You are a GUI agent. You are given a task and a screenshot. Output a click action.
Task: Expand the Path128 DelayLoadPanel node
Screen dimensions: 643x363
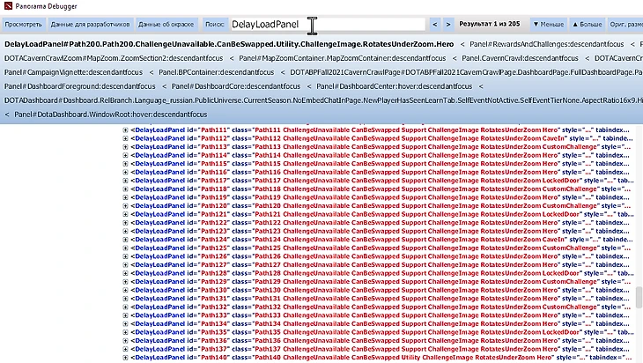click(x=125, y=273)
